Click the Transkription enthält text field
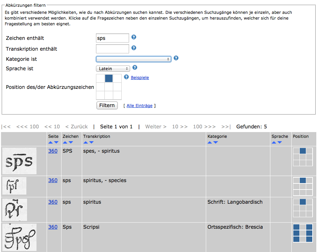Viewport: 318px width, 252px height. click(113, 49)
